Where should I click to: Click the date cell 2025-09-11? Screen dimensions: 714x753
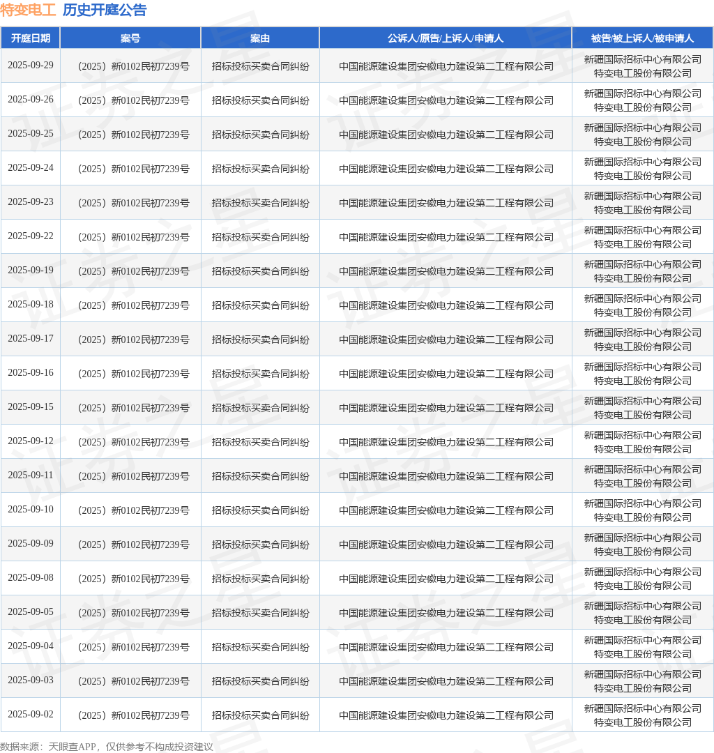(x=31, y=475)
